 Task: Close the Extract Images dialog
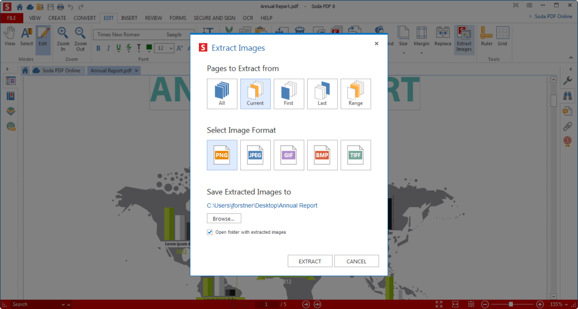point(377,44)
